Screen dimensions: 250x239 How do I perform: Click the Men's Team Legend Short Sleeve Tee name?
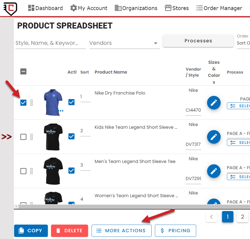(135, 162)
